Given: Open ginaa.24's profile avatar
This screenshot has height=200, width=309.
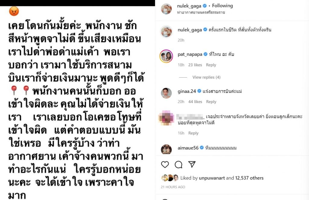Looking at the screenshot, I should coord(166,93).
